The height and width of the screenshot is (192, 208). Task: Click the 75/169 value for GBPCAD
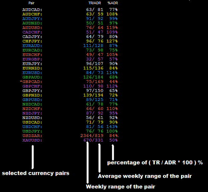click(95, 82)
